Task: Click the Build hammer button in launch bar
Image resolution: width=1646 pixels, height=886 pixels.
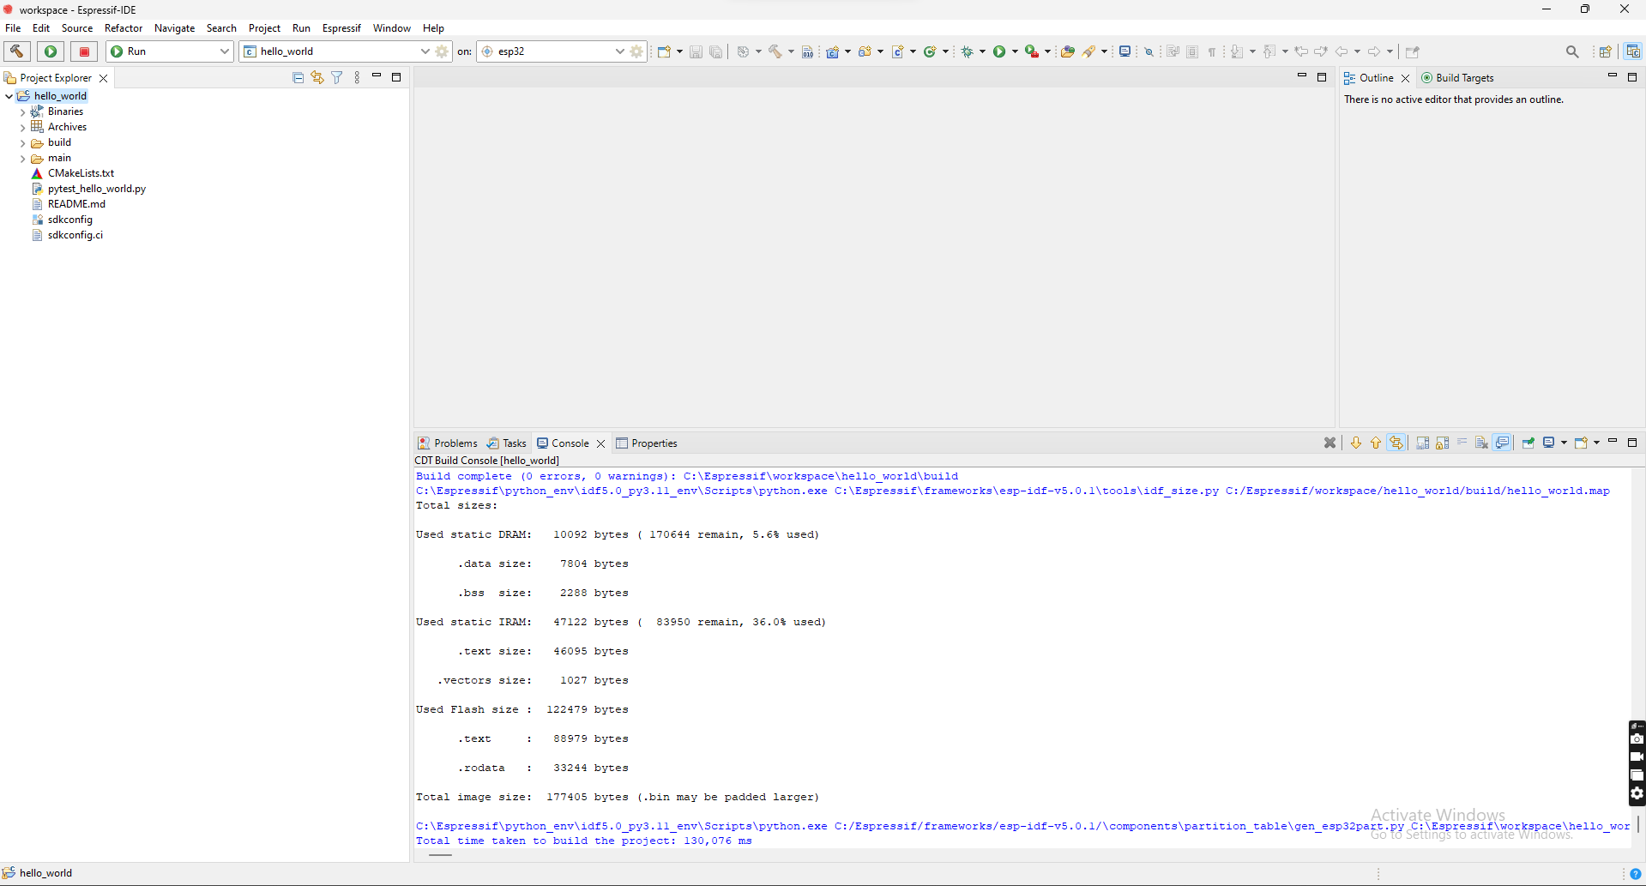Action: pyautogui.click(x=17, y=51)
